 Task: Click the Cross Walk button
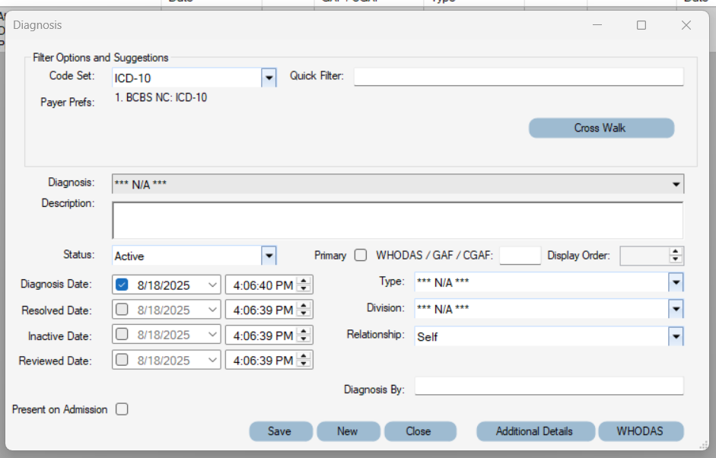601,128
